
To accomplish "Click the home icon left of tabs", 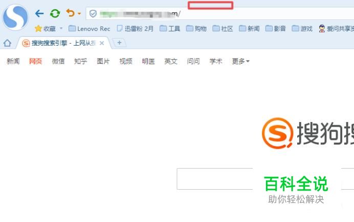I will point(7,43).
